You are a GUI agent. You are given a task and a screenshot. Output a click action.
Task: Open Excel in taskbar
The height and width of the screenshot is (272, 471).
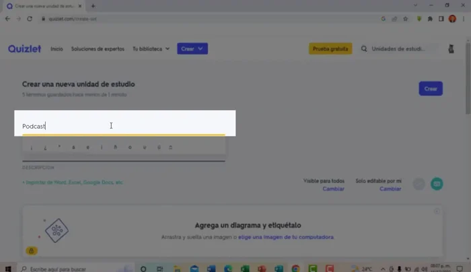(x=245, y=269)
